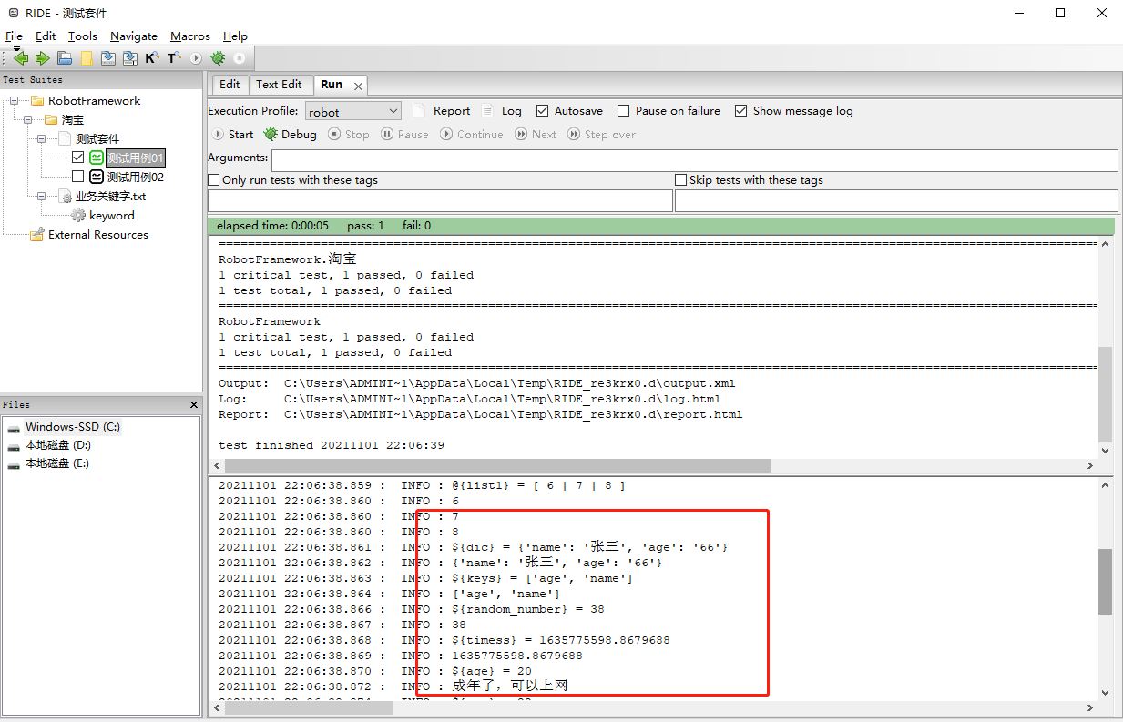This screenshot has height=722, width=1123.
Task: Click the toolbar stop running icon
Action: click(240, 58)
